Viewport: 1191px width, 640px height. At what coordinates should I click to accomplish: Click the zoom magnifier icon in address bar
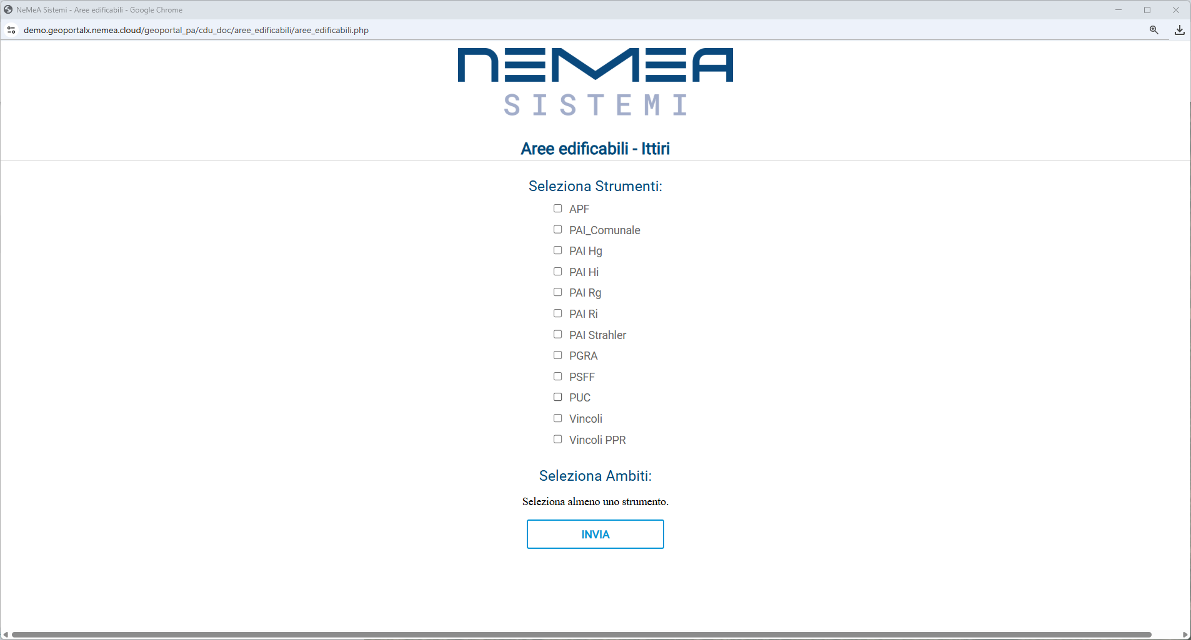click(1154, 30)
